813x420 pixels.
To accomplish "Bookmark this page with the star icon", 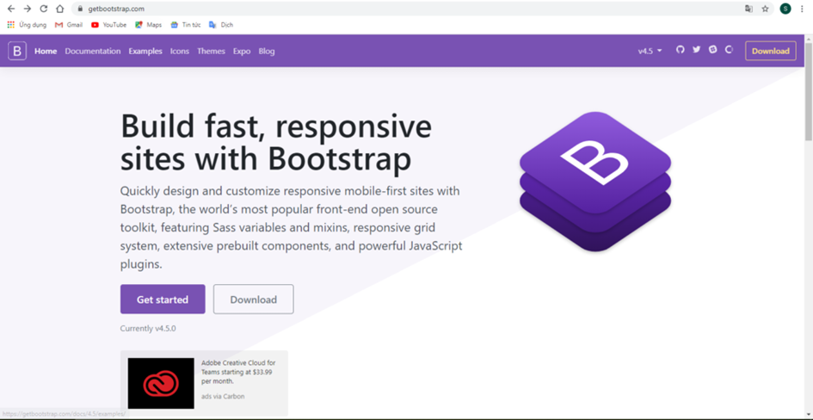I will (x=766, y=9).
